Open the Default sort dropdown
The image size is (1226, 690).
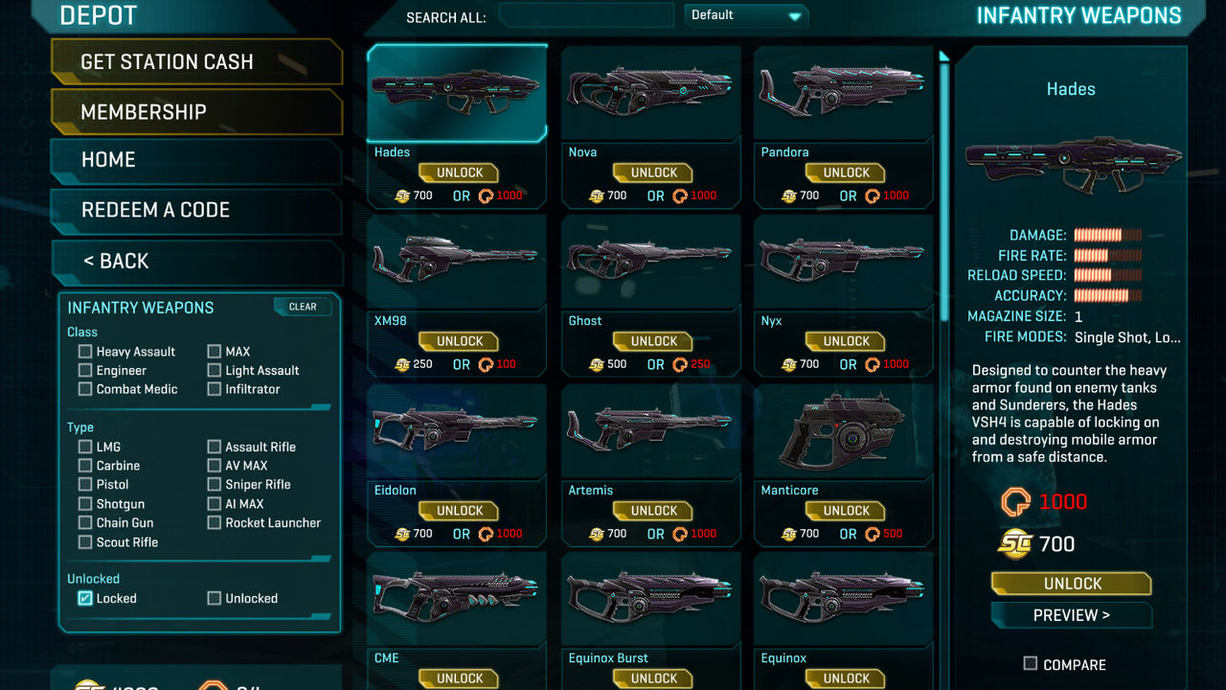tap(746, 15)
